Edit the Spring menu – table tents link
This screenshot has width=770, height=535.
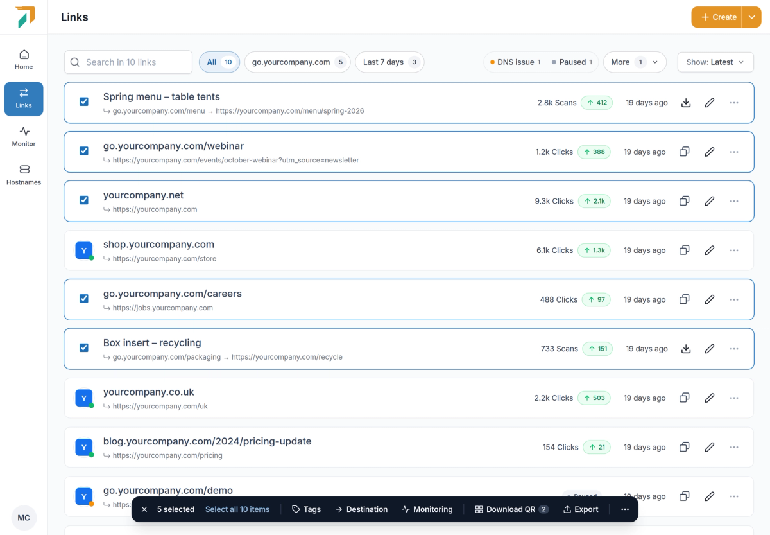tap(710, 103)
